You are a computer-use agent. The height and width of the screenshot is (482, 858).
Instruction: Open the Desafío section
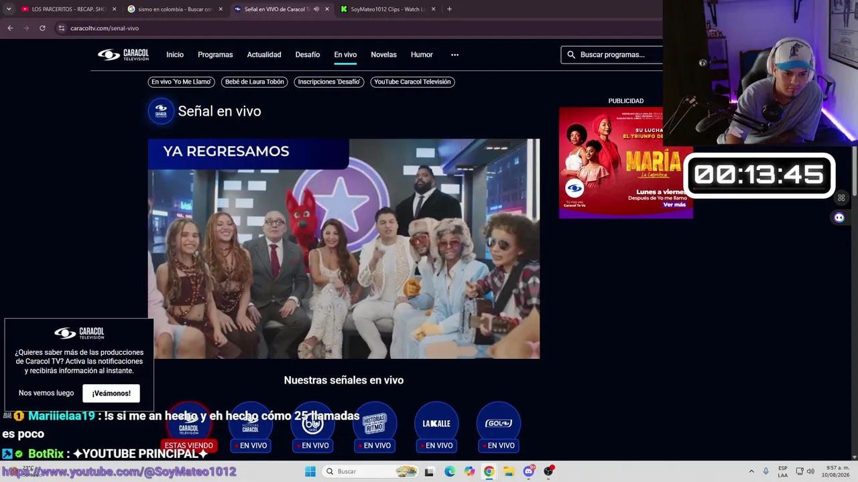pyautogui.click(x=308, y=55)
